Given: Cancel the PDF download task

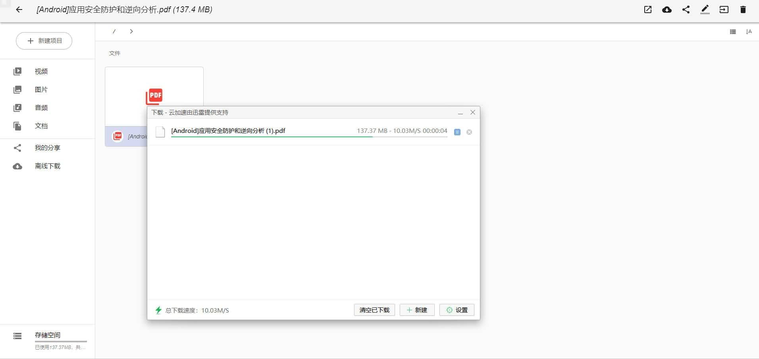Looking at the screenshot, I should 469,132.
